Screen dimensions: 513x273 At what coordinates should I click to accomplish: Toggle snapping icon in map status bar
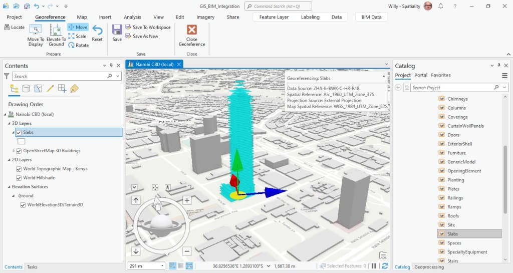pyautogui.click(x=172, y=266)
